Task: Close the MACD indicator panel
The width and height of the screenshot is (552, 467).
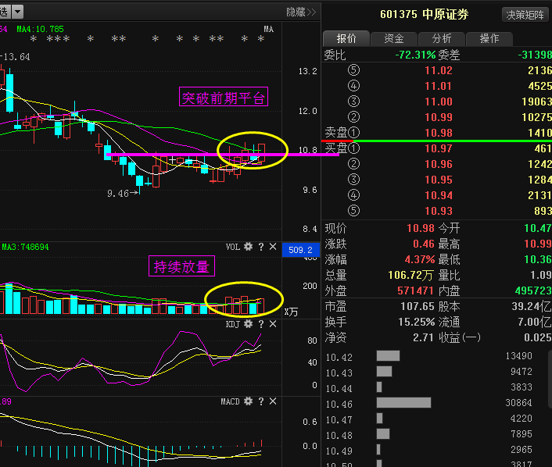Action: (273, 401)
